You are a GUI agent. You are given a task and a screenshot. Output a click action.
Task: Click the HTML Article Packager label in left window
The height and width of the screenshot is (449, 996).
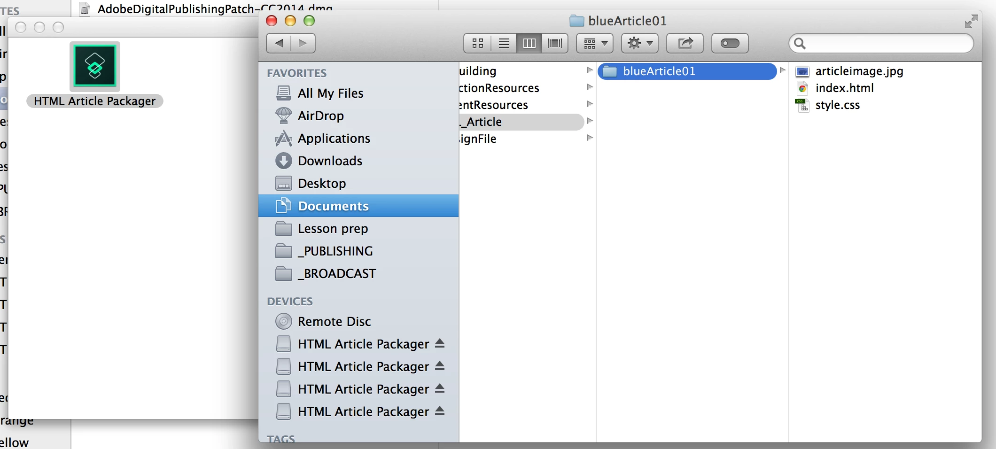click(x=94, y=101)
